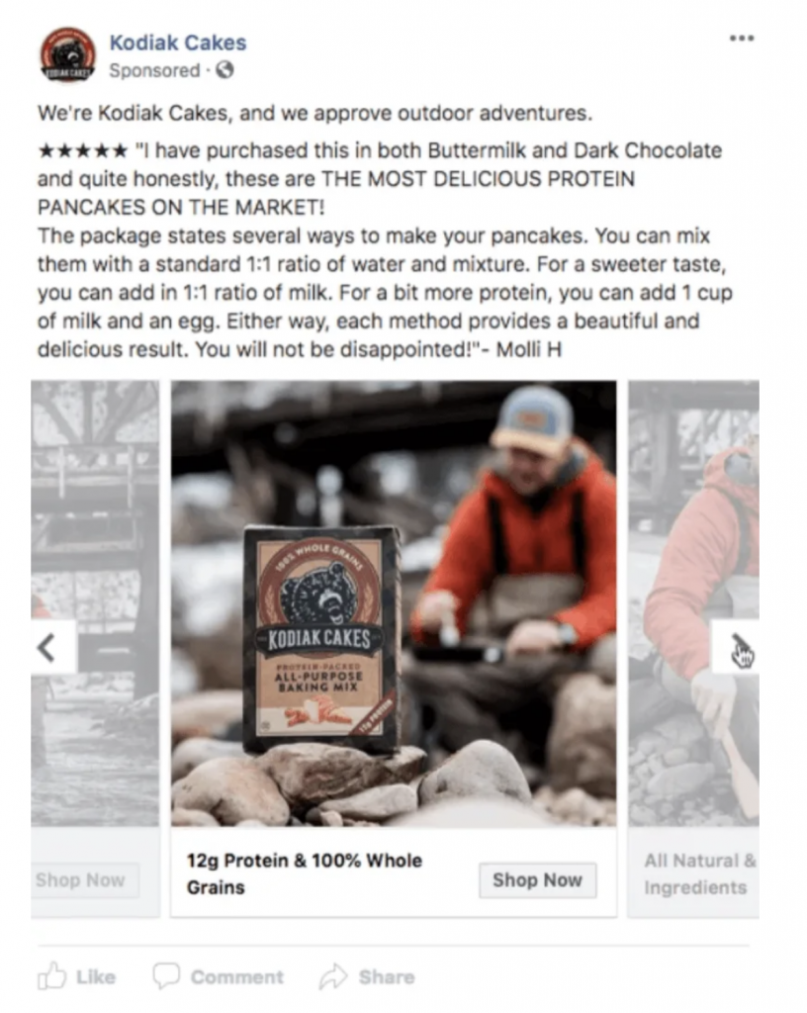The height and width of the screenshot is (1013, 807).
Task: Open the 'All Natural & Ingredients' card headline
Action: pyautogui.click(x=700, y=874)
